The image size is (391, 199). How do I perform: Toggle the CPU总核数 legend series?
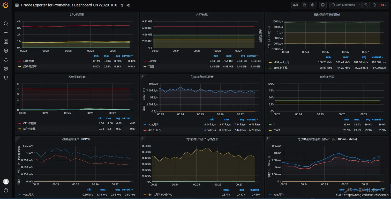click(x=30, y=123)
